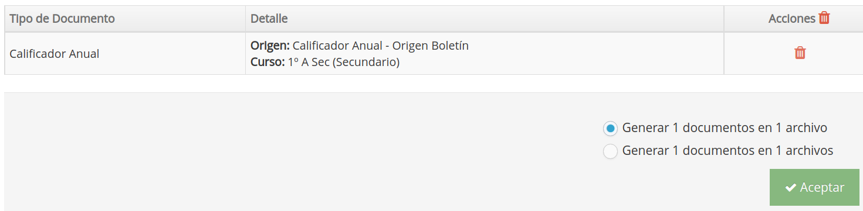Confirm with the green Aceptar button
This screenshot has height=211, width=863.
click(x=814, y=188)
